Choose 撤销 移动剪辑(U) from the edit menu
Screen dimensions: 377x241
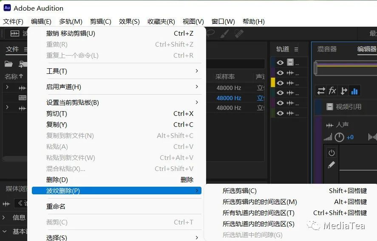pyautogui.click(x=116, y=34)
